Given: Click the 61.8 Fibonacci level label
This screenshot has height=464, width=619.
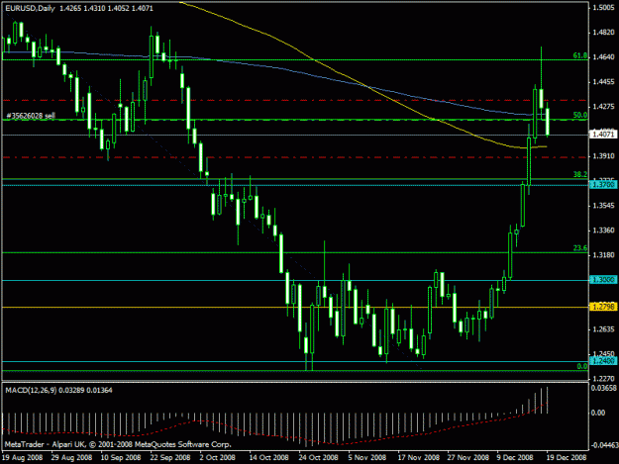Looking at the screenshot, I should click(580, 56).
